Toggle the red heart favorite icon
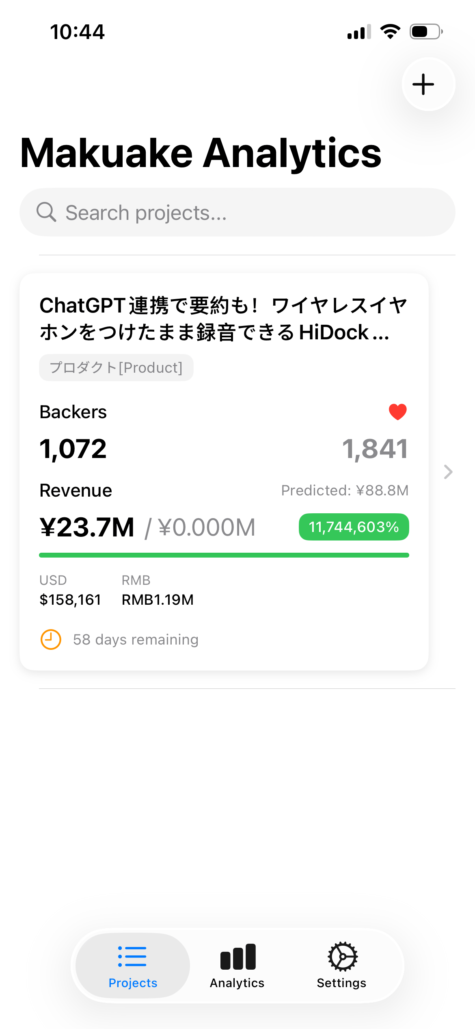The image size is (475, 1029). pos(397,412)
